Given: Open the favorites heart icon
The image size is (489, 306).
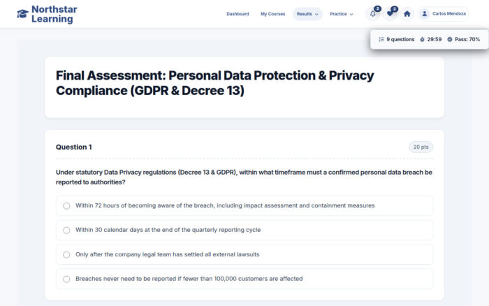Looking at the screenshot, I should [x=390, y=14].
